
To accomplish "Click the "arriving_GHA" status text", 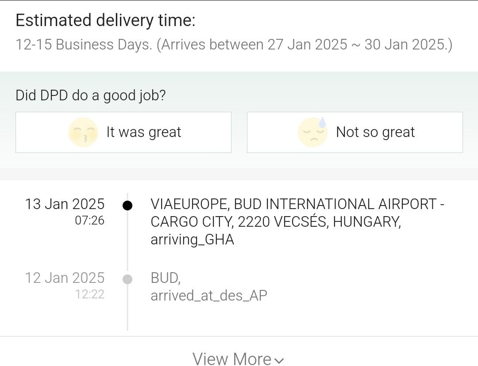I will [x=192, y=240].
